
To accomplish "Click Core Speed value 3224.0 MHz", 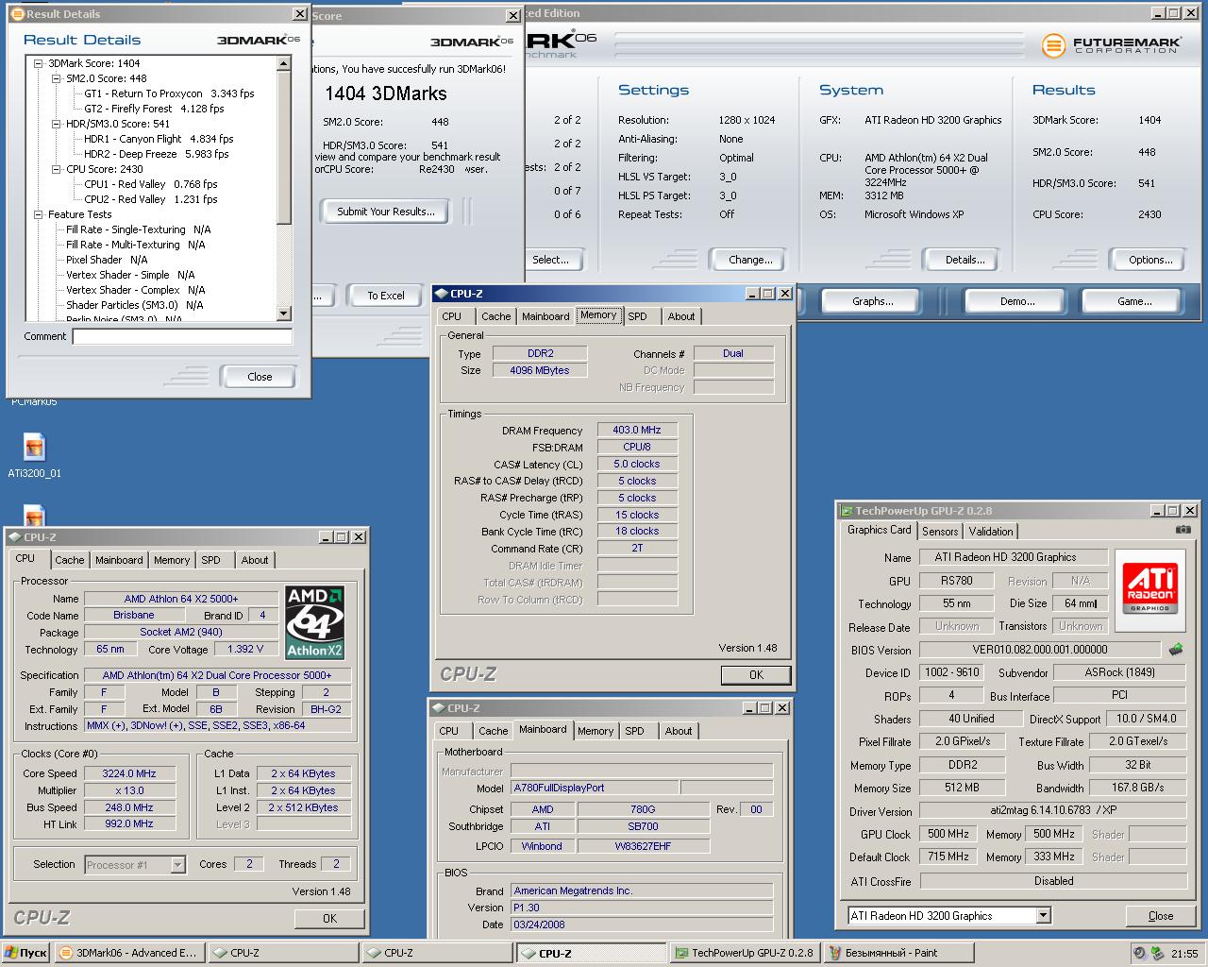I will (129, 773).
